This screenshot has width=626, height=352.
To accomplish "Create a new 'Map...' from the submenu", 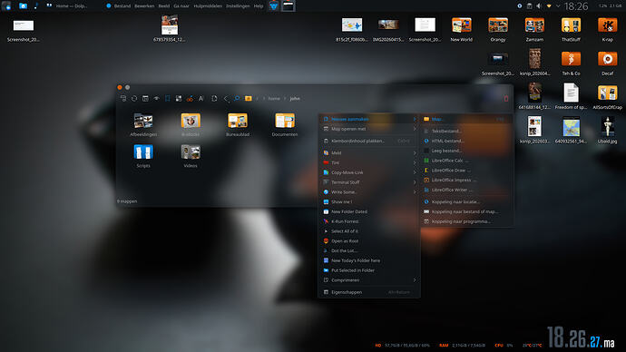I will pos(466,119).
